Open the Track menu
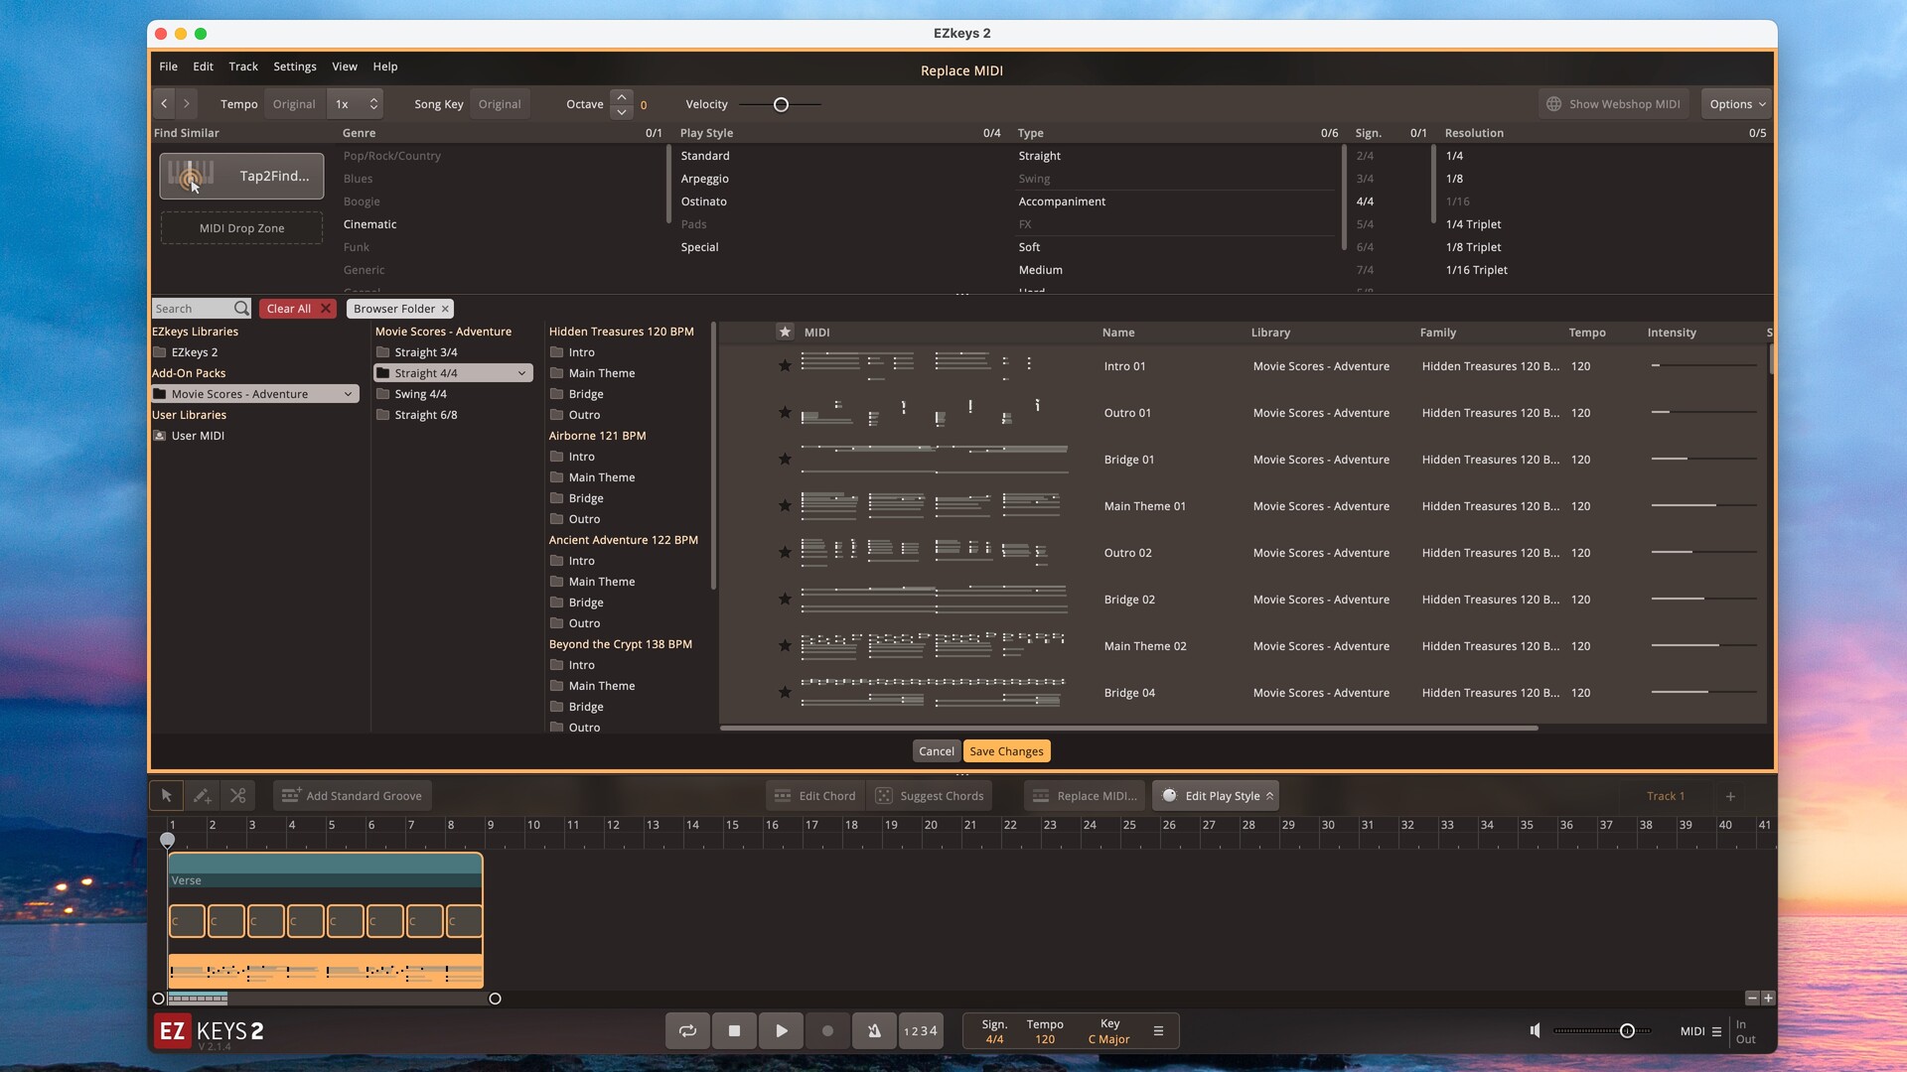 tap(242, 67)
